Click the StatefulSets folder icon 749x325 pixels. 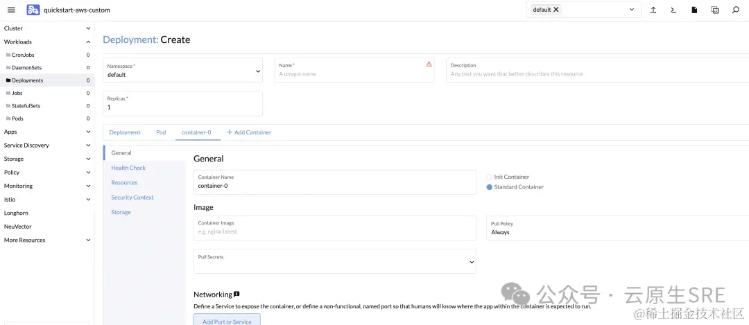tap(8, 106)
